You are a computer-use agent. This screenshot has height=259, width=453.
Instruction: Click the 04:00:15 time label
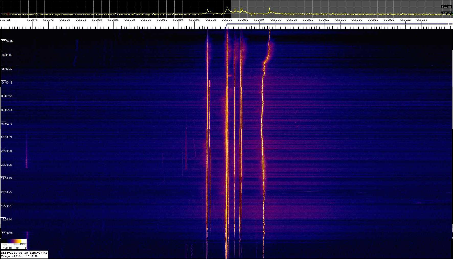coord(7,83)
